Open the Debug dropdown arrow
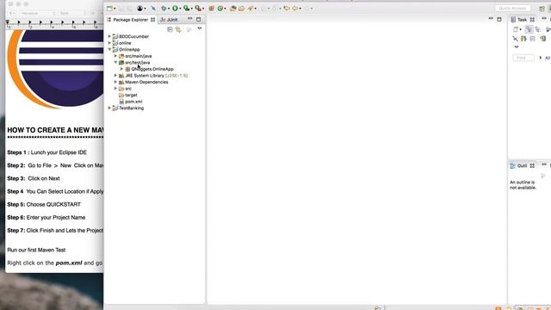The height and width of the screenshot is (310, 551). (x=169, y=9)
